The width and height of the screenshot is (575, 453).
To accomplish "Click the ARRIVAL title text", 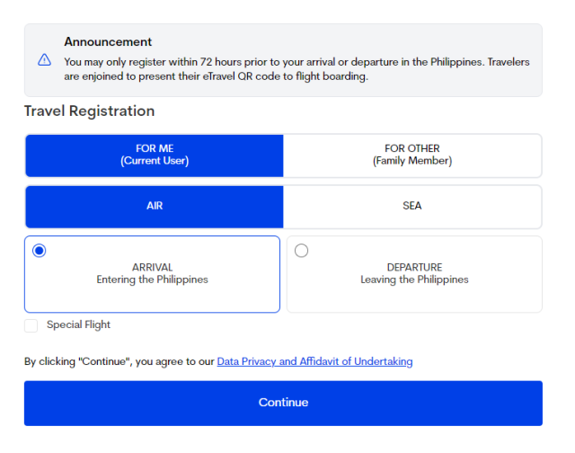I will click(x=152, y=267).
